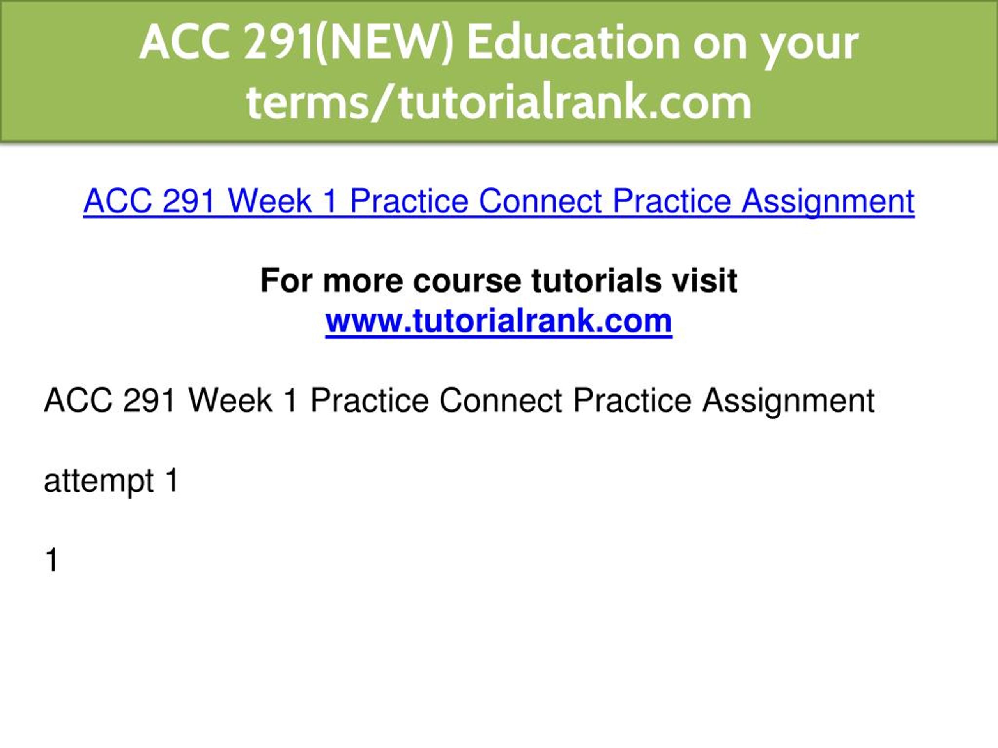Image resolution: width=998 pixels, height=748 pixels.
Task: Visit the www.tutorialrank.com hyperlink
Action: 499,321
